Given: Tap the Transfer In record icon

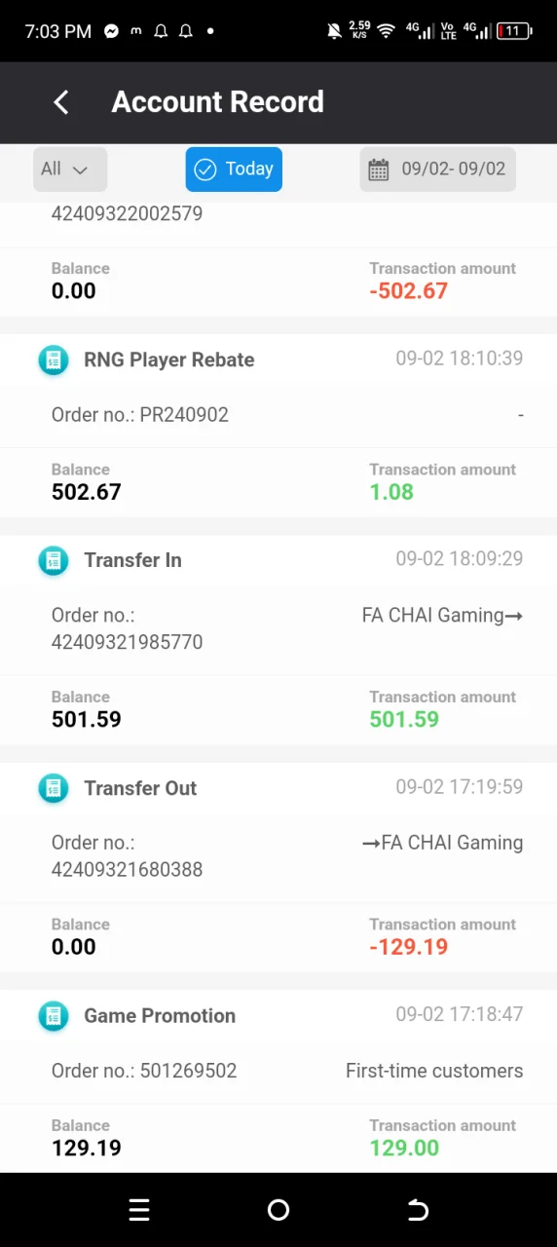Looking at the screenshot, I should tap(53, 560).
